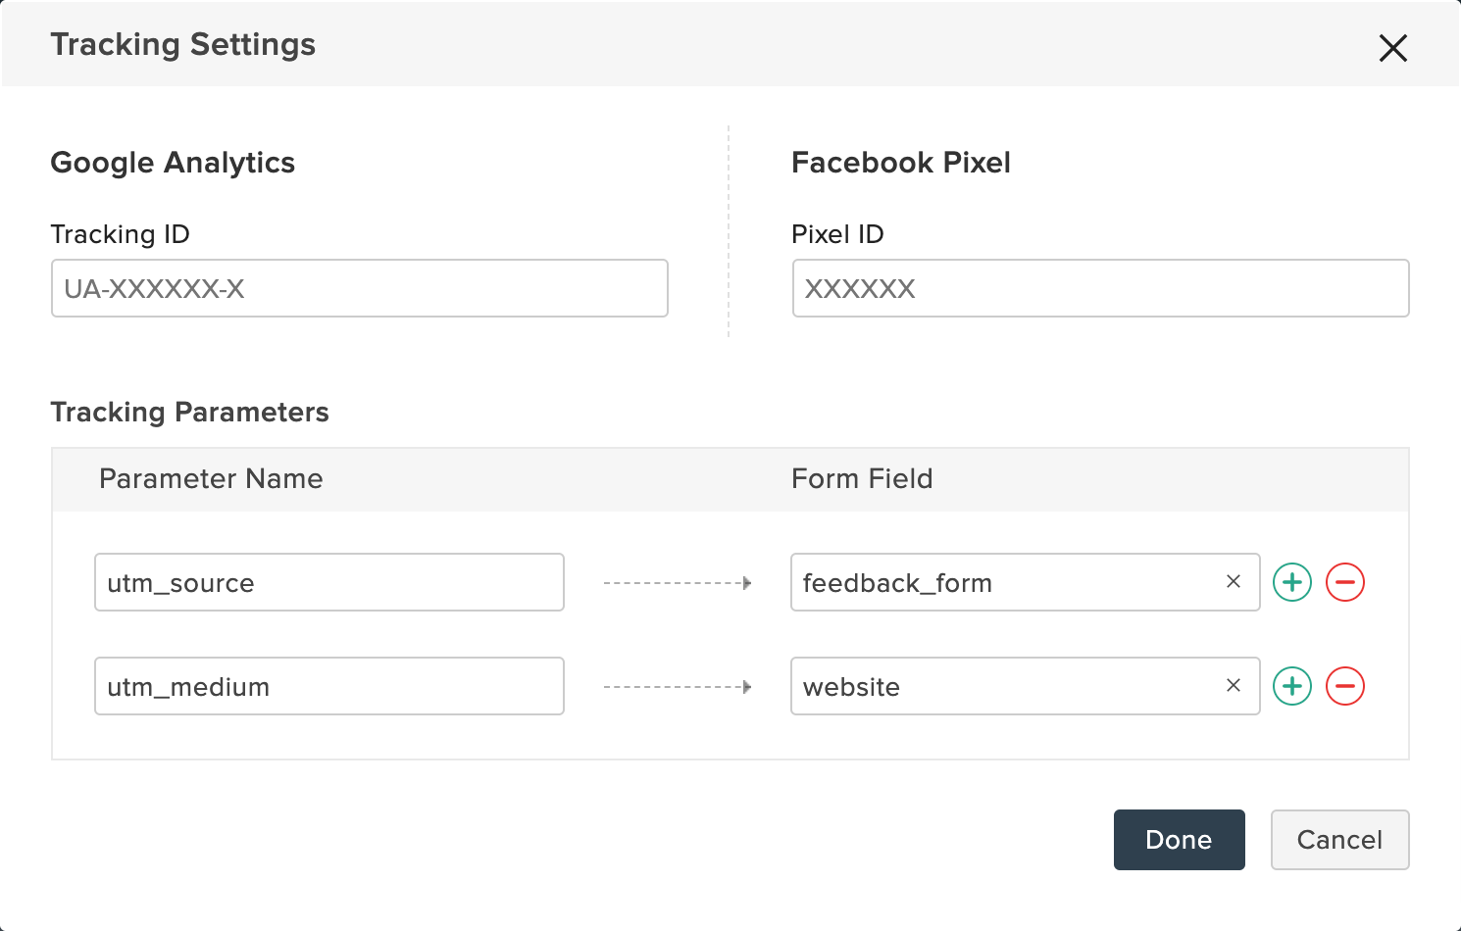
Task: Cancel the tracking settings changes
Action: click(x=1339, y=840)
